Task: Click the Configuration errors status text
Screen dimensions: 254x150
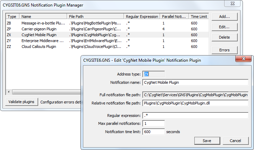Action: pos(60,102)
